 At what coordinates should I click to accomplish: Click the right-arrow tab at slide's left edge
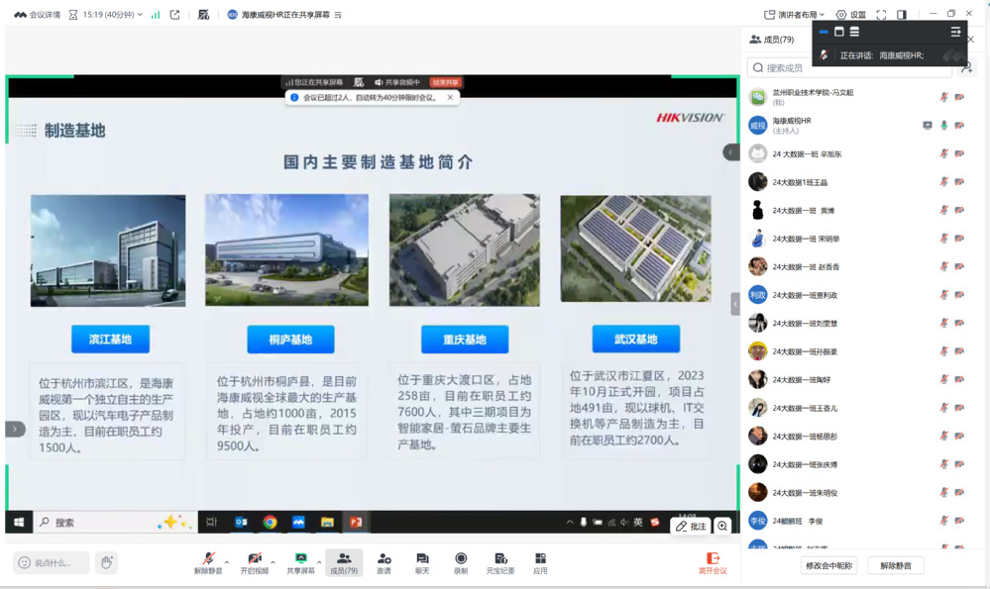click(x=15, y=429)
